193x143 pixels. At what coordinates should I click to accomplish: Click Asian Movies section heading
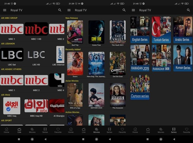72,81
